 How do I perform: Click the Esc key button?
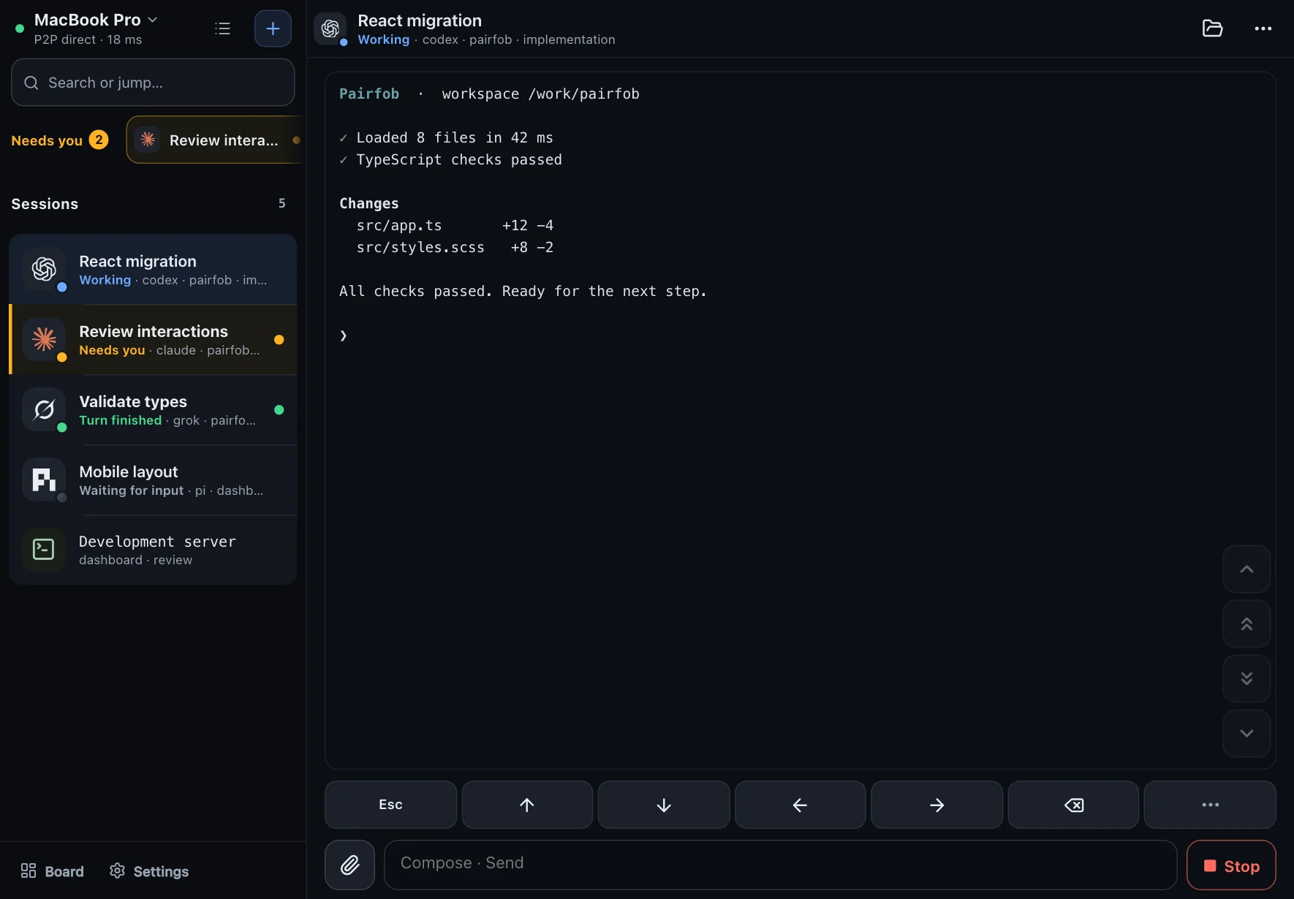pyautogui.click(x=390, y=805)
